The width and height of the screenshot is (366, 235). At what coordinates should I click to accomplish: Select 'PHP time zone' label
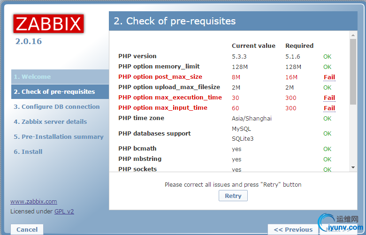(x=141, y=118)
